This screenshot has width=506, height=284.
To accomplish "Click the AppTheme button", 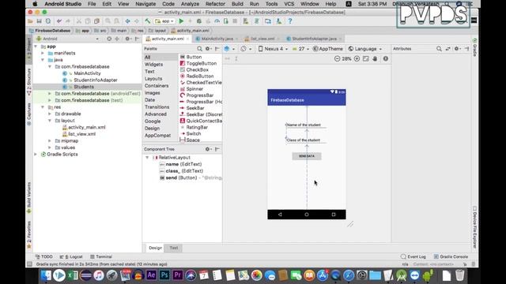I will (x=328, y=49).
